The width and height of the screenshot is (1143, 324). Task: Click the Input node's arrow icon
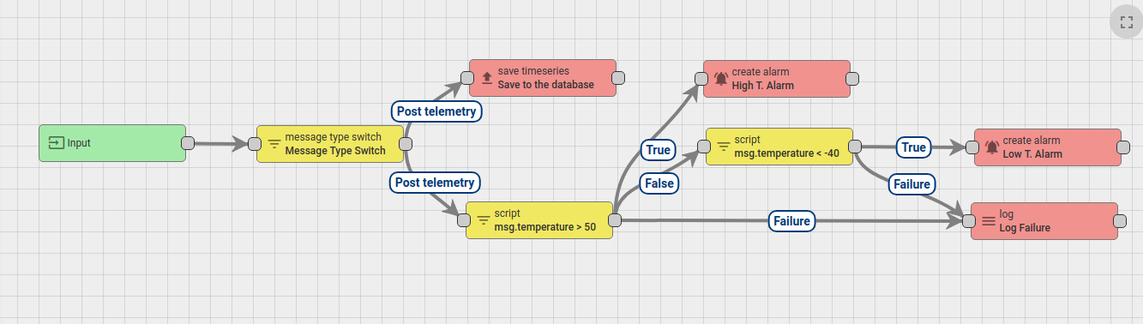tap(57, 143)
